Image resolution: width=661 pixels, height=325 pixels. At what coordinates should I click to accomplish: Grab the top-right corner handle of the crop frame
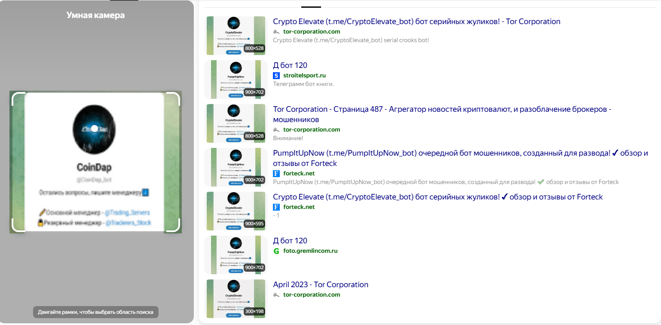pyautogui.click(x=173, y=98)
